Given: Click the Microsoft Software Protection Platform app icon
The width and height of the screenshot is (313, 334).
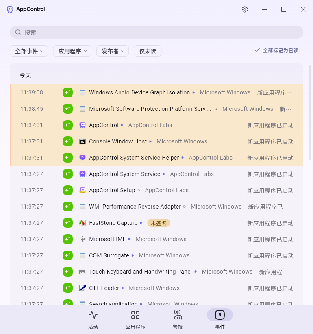Looking at the screenshot, I should coord(83,109).
